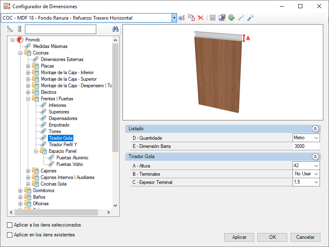Click the Cancelar button

coord(305,237)
